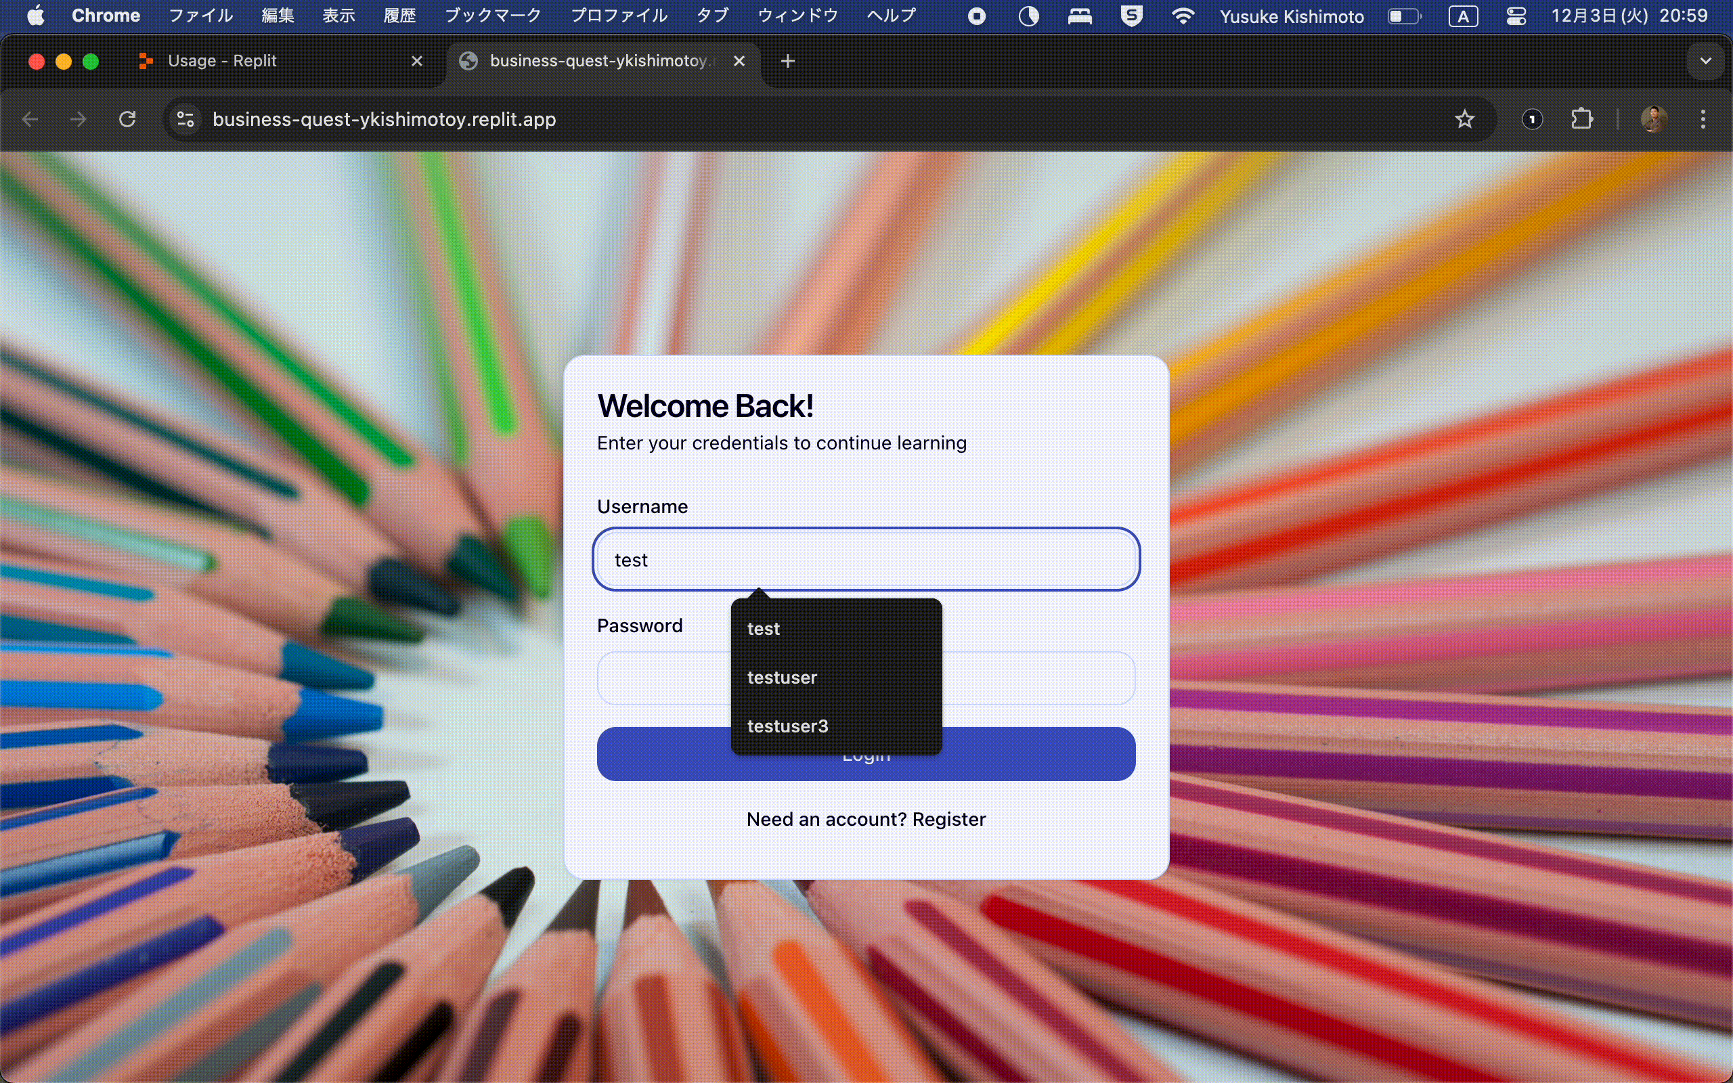Screen dimensions: 1733x1083
Task: View site information icon in address bar
Action: point(185,119)
